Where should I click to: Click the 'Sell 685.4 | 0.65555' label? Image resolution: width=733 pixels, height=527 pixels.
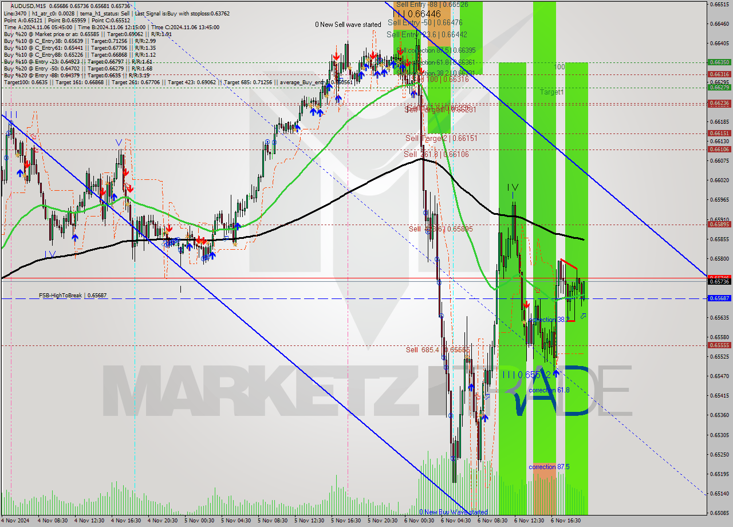438,349
